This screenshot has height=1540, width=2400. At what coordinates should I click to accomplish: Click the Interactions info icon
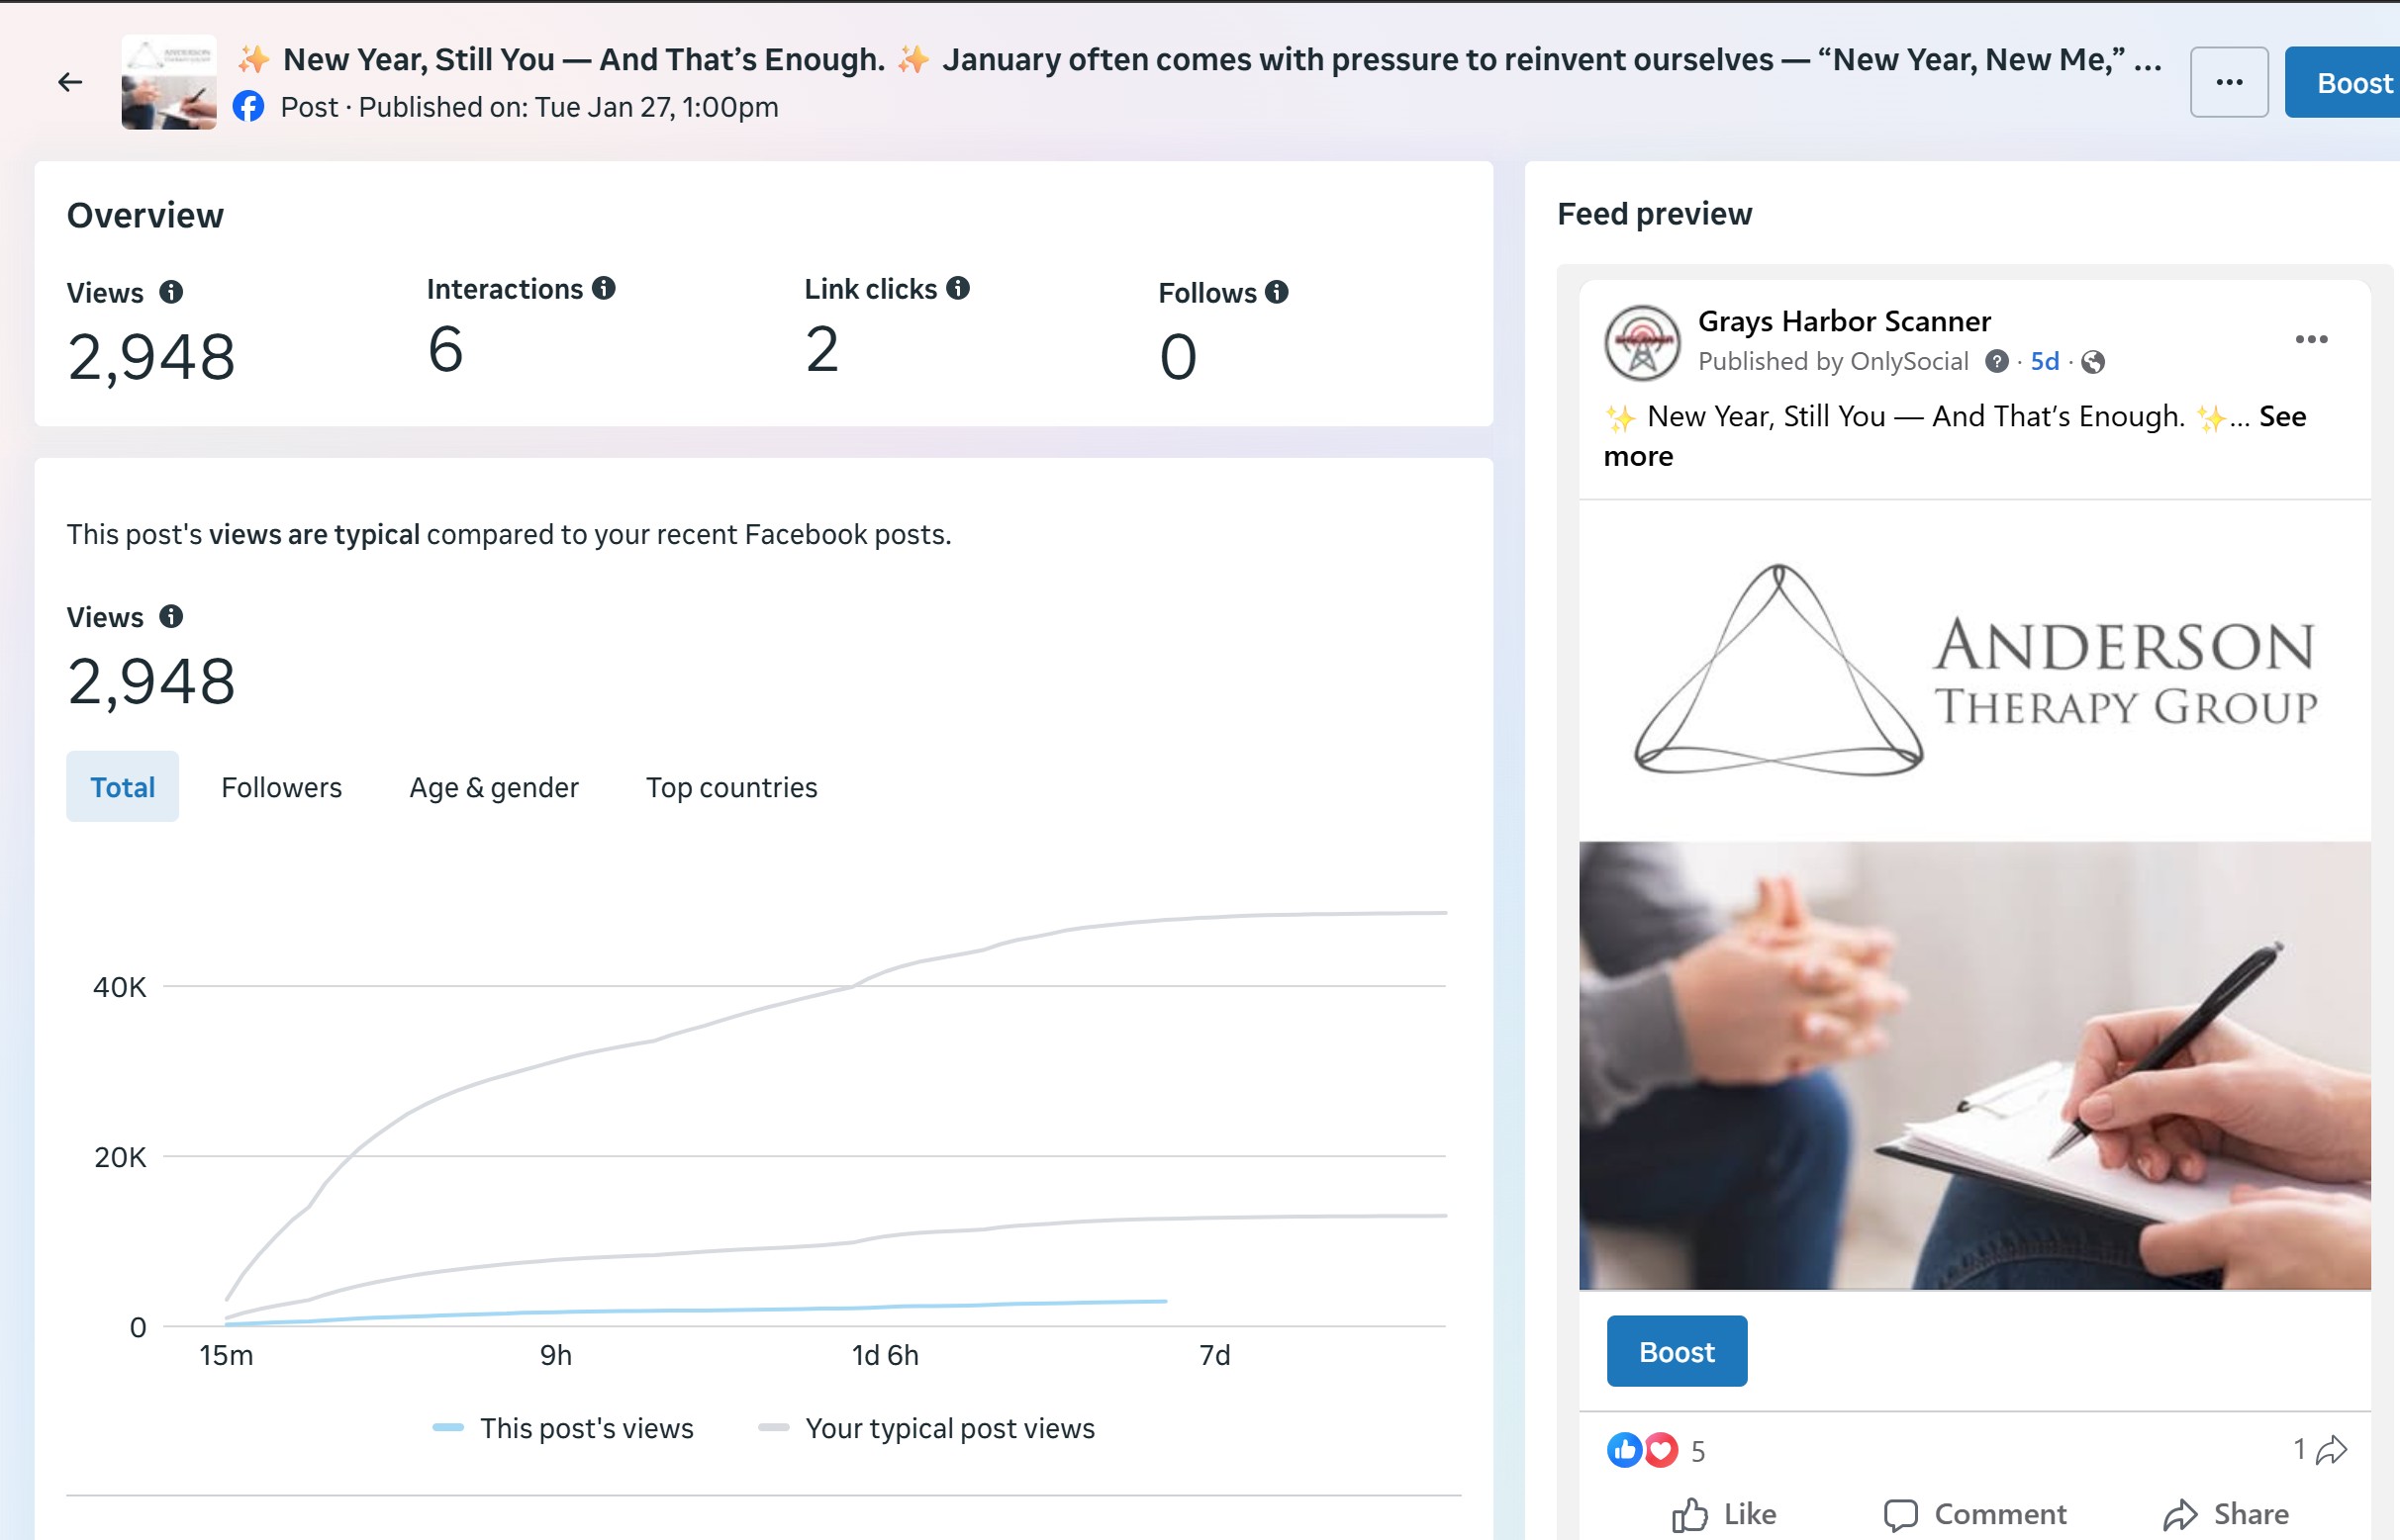604,288
